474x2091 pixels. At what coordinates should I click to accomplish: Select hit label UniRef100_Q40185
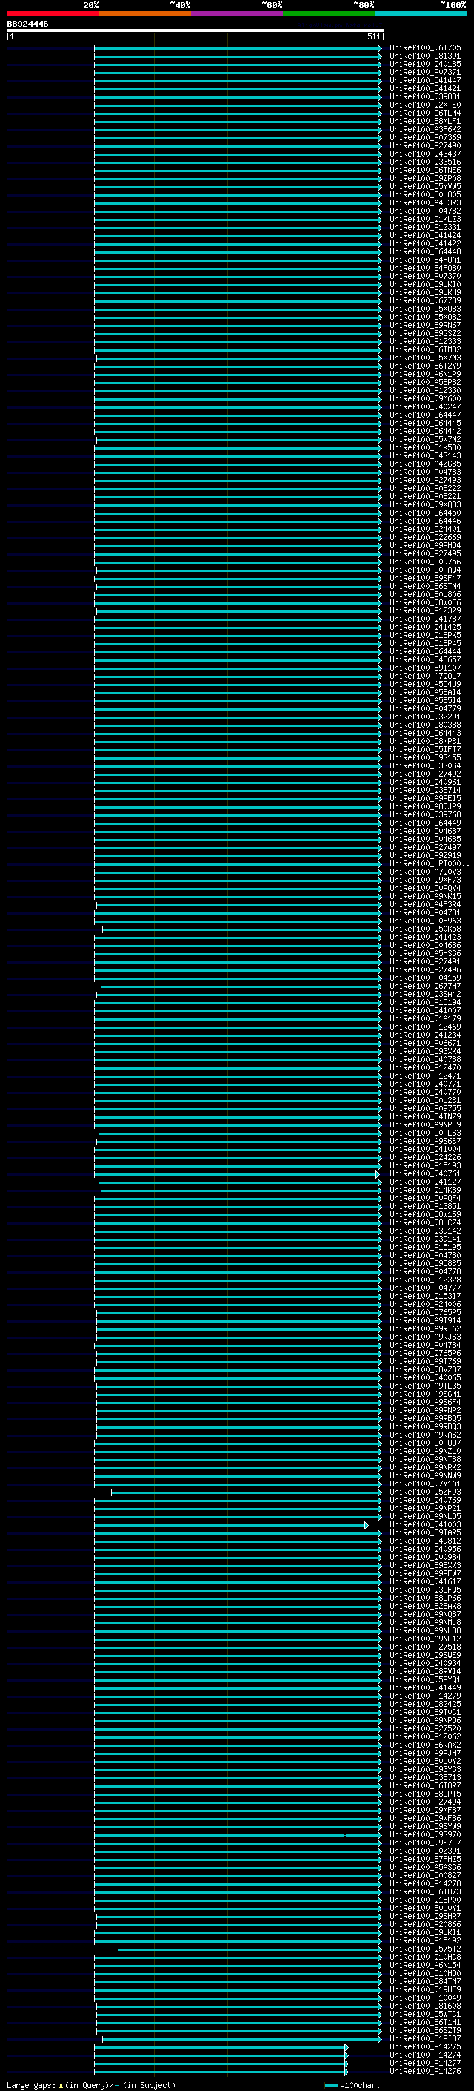tap(425, 64)
